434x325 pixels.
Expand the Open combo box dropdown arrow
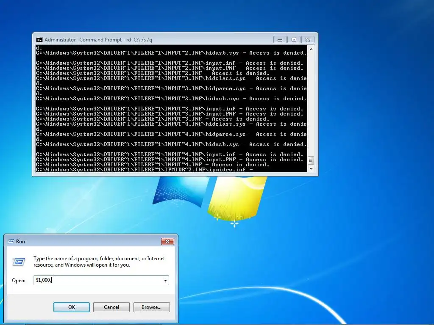[165, 280]
